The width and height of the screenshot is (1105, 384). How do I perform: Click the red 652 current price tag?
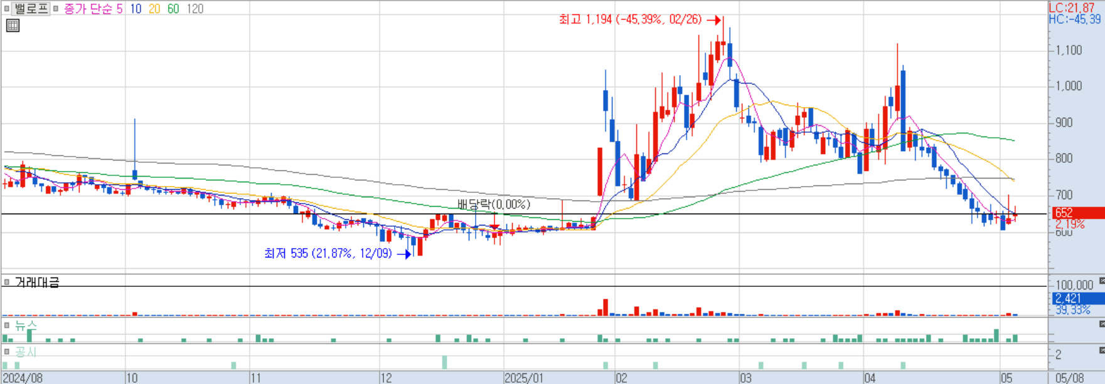click(x=1079, y=213)
